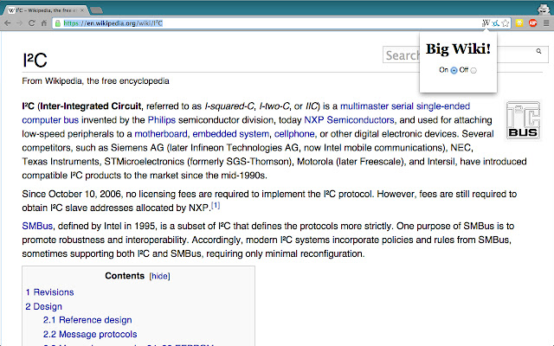This screenshot has height=346, width=554.
Task: Open the computer bus link
Action: click(x=50, y=120)
